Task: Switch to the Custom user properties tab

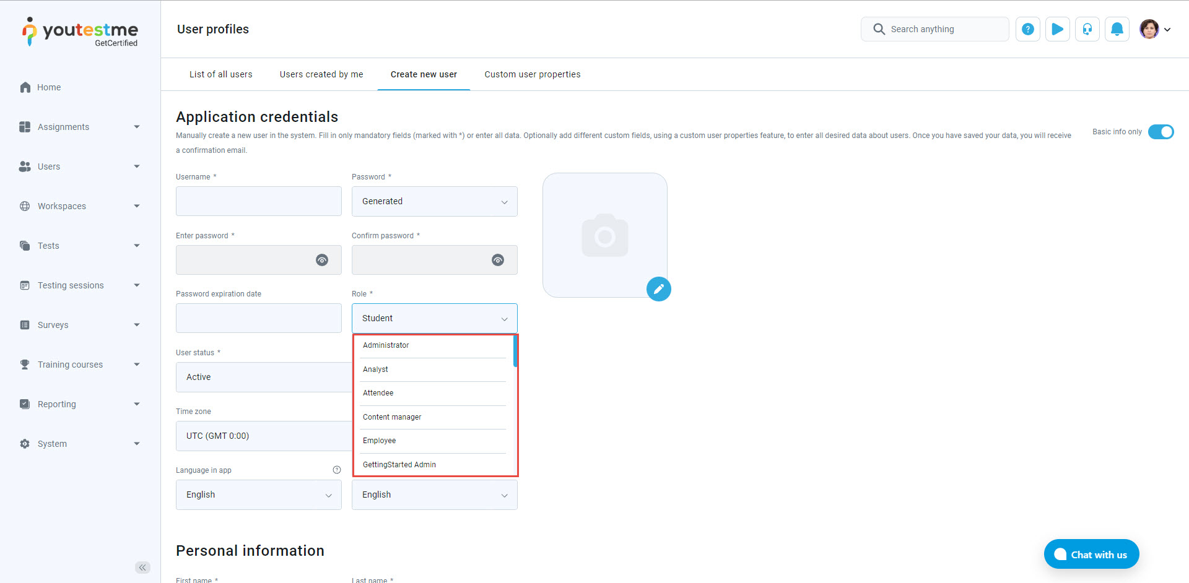Action: click(532, 74)
